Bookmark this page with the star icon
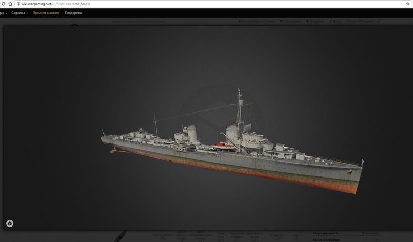The width and height of the screenshot is (413, 242). pos(408,4)
